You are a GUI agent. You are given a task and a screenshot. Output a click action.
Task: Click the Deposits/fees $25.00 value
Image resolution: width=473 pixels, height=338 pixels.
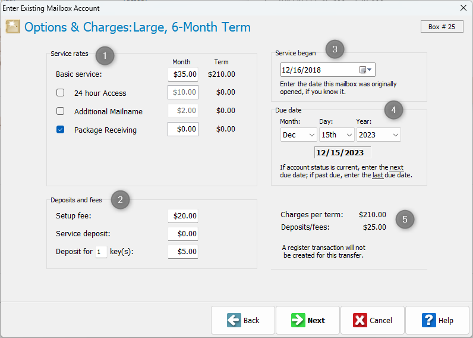click(x=374, y=227)
